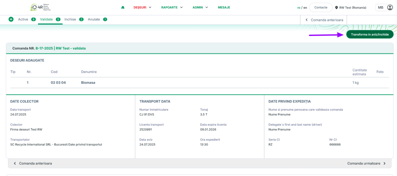Click the green plus add-order icon
Image resolution: width=397 pixels, height=176 pixels.
click(11, 19)
